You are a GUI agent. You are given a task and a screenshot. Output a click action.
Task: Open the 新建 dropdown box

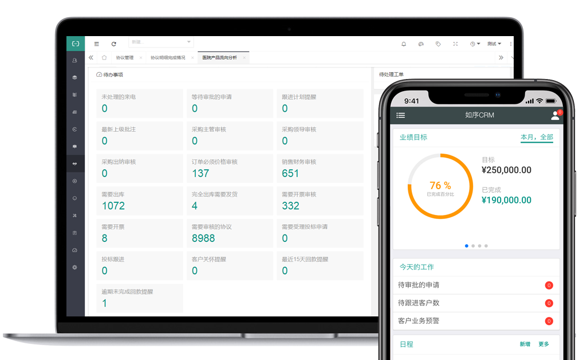161,42
